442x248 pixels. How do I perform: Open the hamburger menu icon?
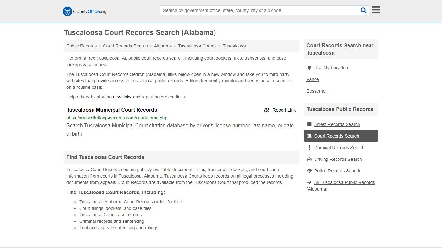point(376,10)
